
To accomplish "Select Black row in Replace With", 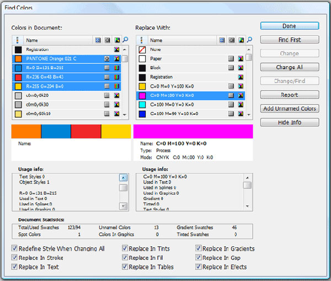I will tap(191, 68).
